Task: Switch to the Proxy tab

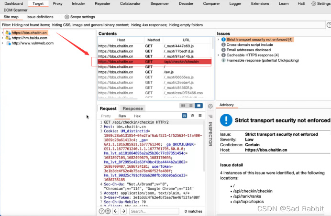Action: [x=57, y=4]
